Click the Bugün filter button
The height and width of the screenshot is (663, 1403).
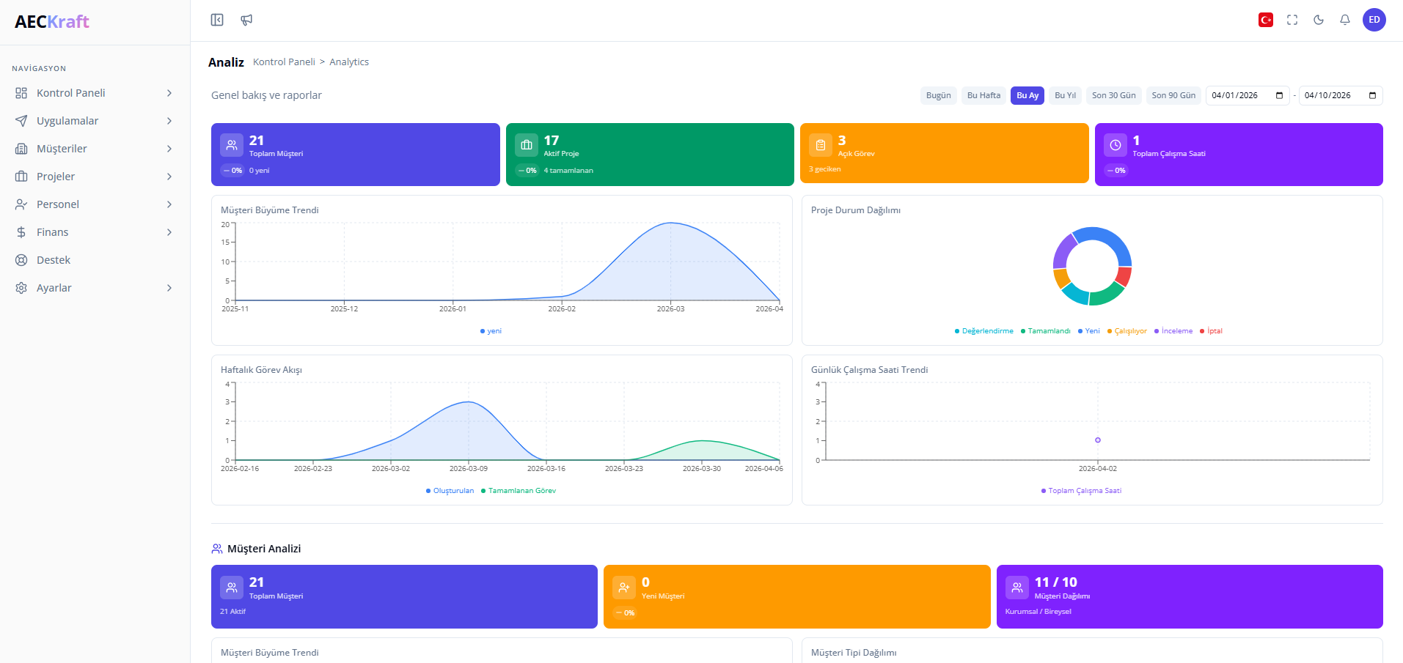pyautogui.click(x=938, y=95)
